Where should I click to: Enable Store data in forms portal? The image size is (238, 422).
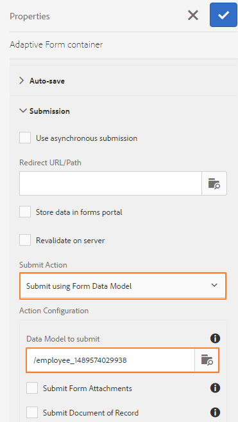[25, 212]
